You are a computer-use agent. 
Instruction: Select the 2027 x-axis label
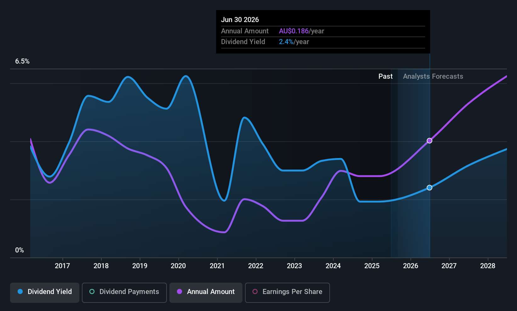pos(449,266)
